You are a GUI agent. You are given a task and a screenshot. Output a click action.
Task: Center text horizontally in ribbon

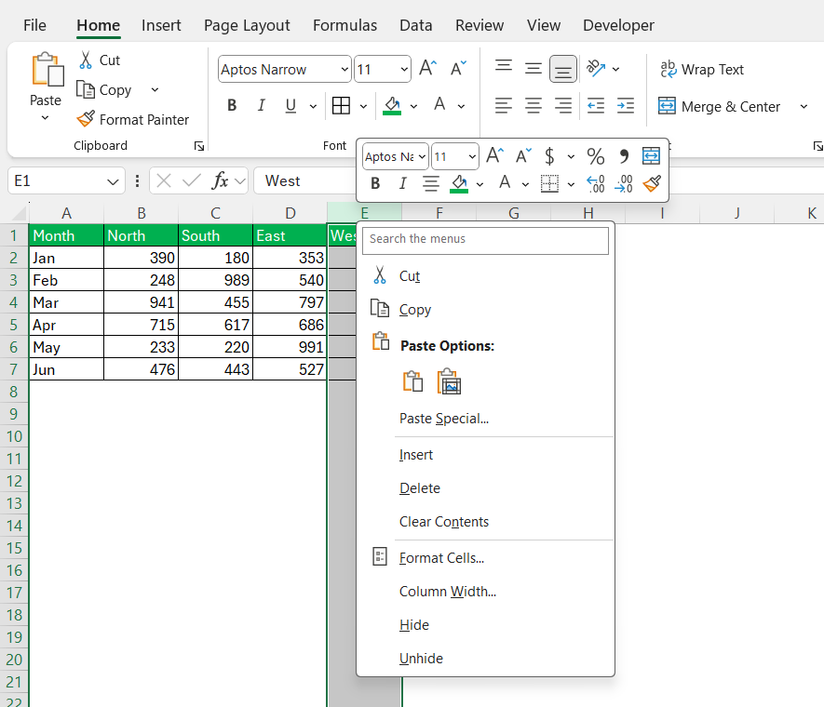pos(534,106)
